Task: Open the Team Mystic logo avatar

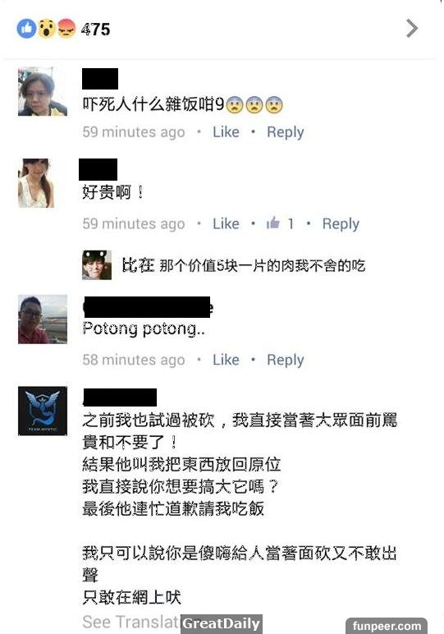Action: (43, 411)
